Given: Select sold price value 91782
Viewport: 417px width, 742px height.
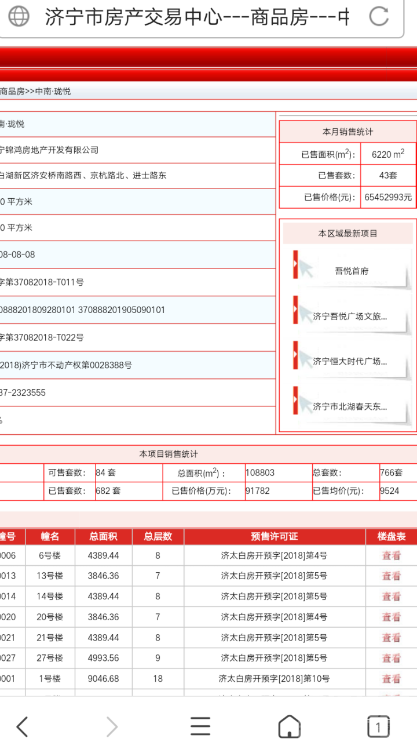Looking at the screenshot, I should pyautogui.click(x=258, y=491).
